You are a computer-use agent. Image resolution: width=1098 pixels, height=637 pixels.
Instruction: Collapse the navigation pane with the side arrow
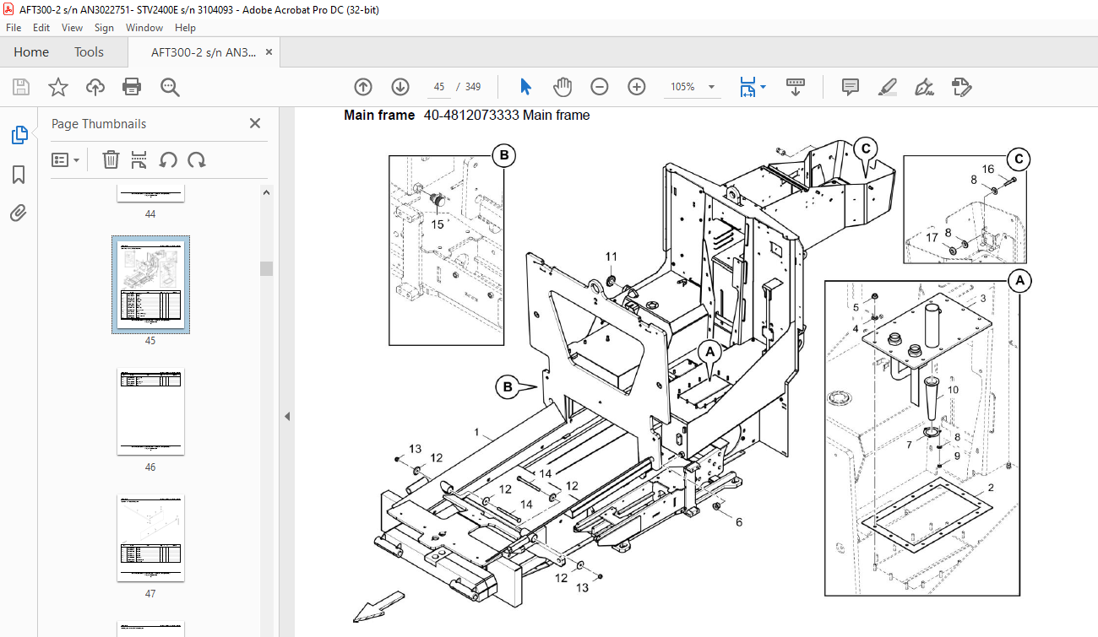[x=286, y=416]
